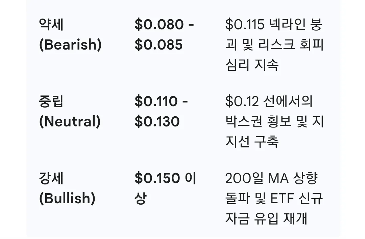This screenshot has height=239, width=365.
Task: Click the 강세 row label
Action: (x=51, y=178)
